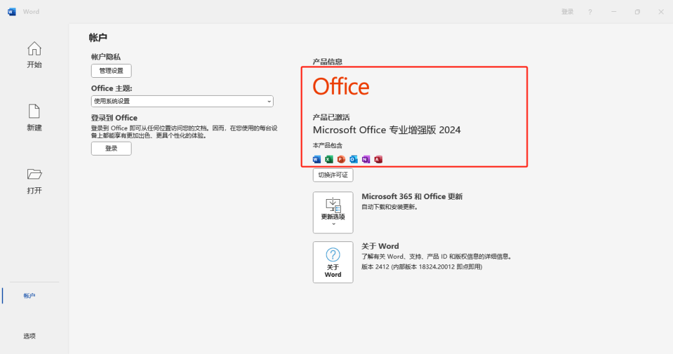This screenshot has width=673, height=354.
Task: Click the Access icon under 本产品包含
Action: pos(378,159)
